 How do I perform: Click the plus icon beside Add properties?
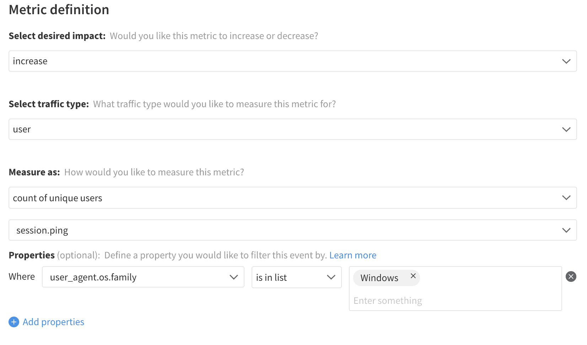(x=14, y=322)
